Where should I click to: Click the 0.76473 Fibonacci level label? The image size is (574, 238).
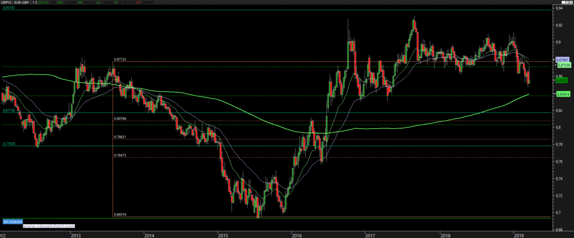coord(120,155)
